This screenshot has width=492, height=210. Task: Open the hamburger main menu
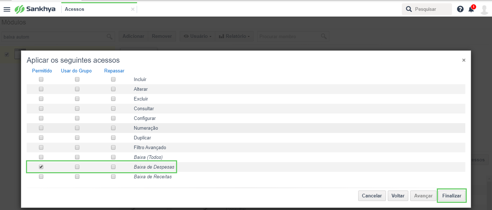coord(7,9)
